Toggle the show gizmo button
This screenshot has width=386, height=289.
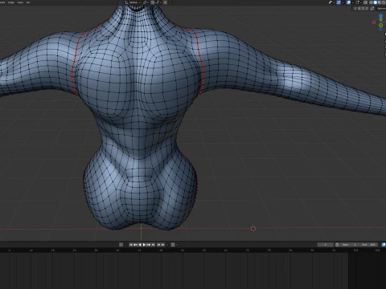[339, 2]
